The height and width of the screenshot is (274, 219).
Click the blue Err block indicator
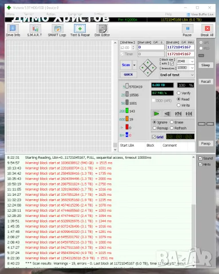127,135
